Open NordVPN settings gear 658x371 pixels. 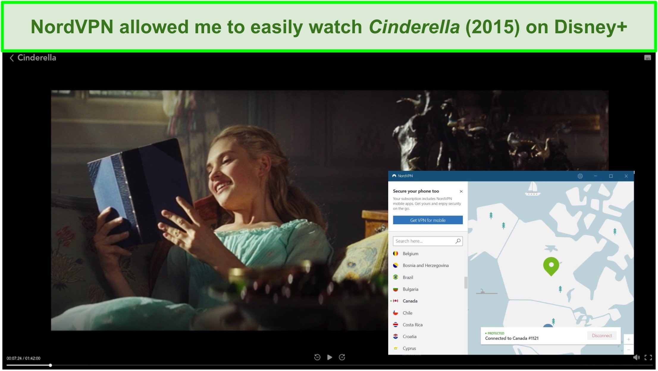(x=580, y=176)
